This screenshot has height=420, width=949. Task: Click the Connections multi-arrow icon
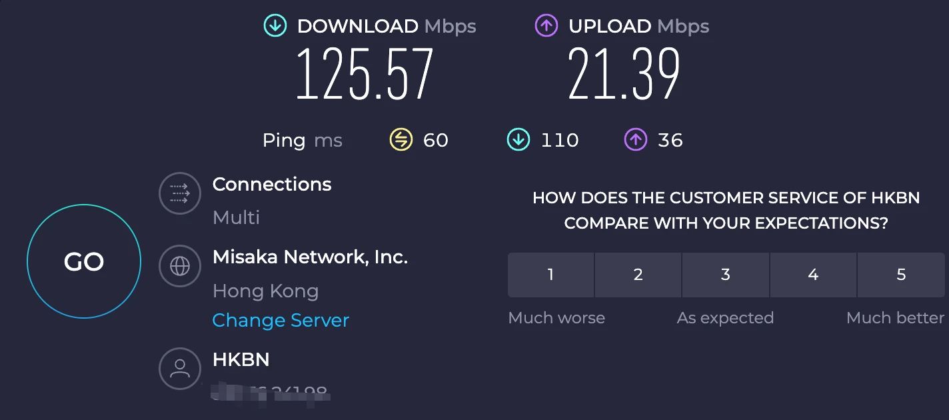pos(180,194)
